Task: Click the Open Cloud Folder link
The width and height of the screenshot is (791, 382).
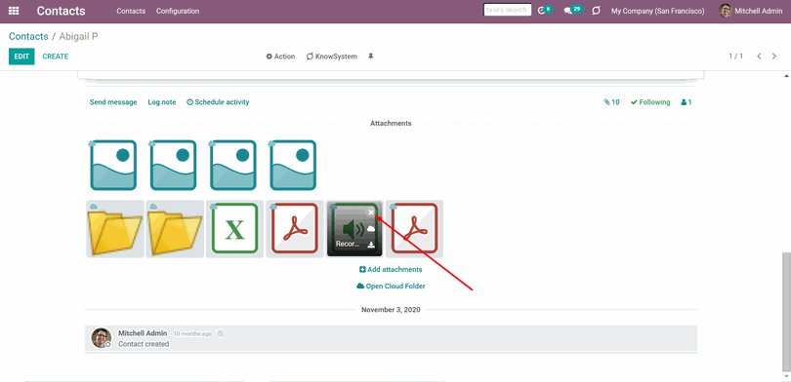Action: pos(391,286)
